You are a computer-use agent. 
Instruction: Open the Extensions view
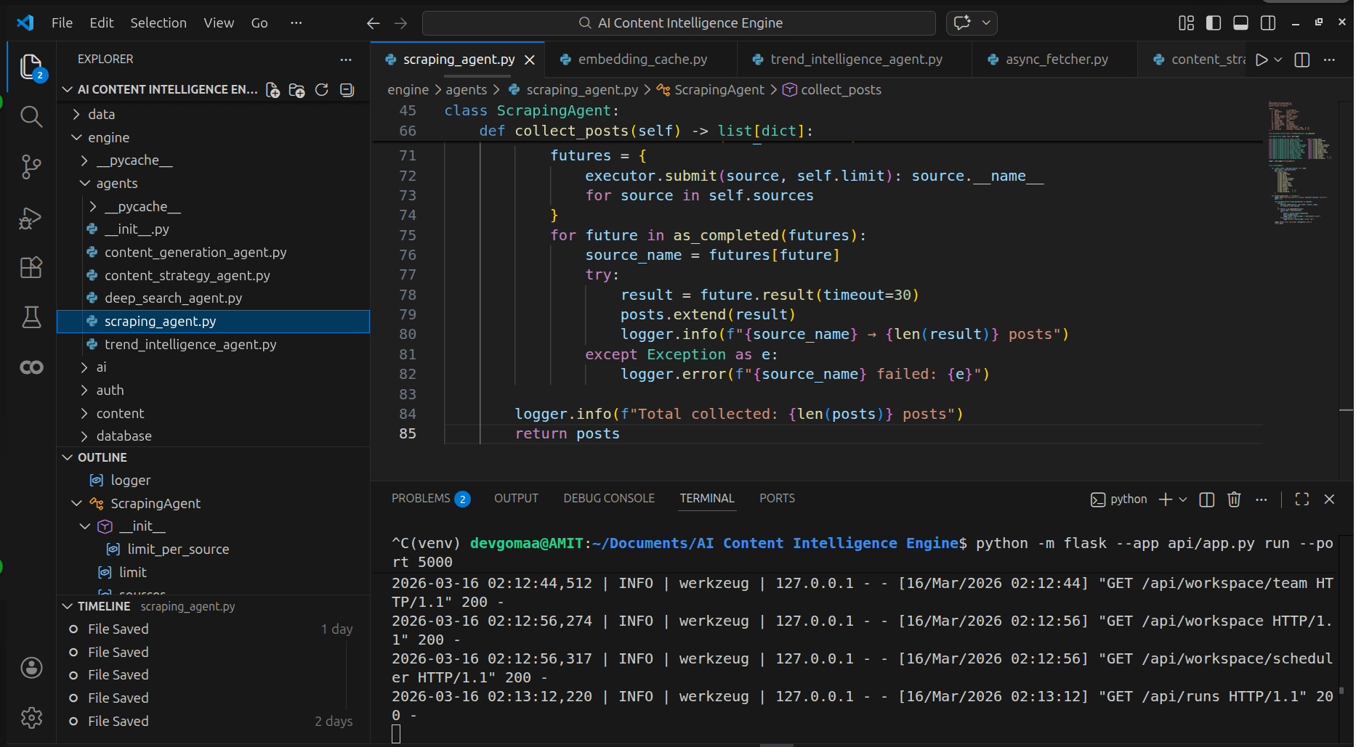tap(31, 268)
